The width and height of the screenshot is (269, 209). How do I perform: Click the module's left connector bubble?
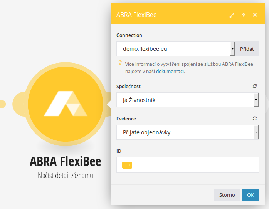19,104
